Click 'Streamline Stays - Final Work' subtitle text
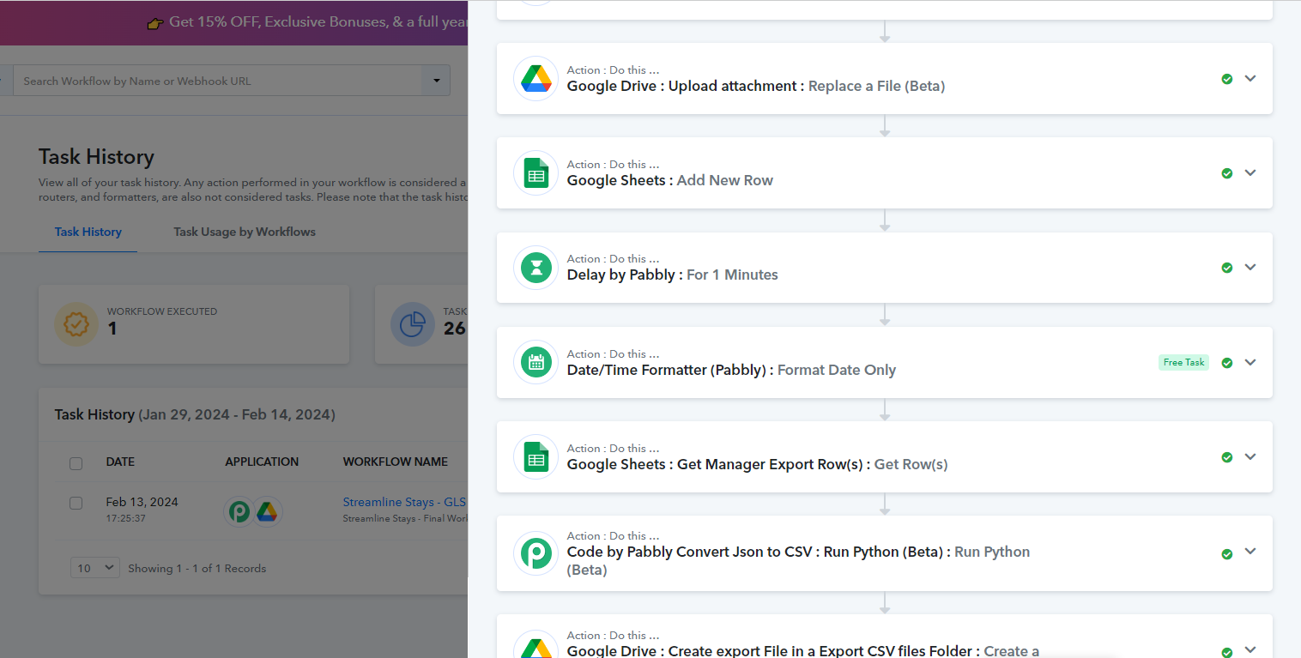Screen dimensions: 1301x658 404,518
